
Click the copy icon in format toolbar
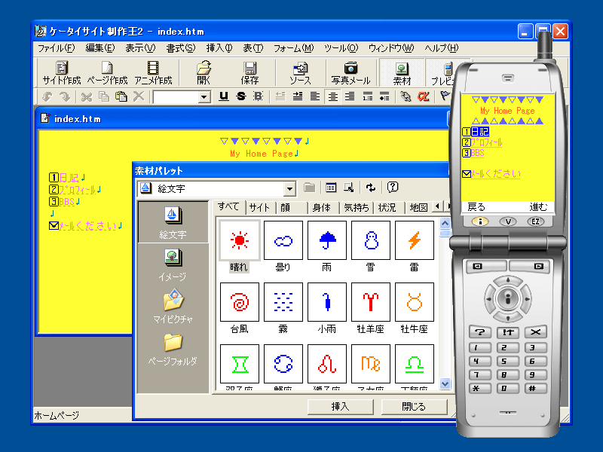click(x=104, y=96)
